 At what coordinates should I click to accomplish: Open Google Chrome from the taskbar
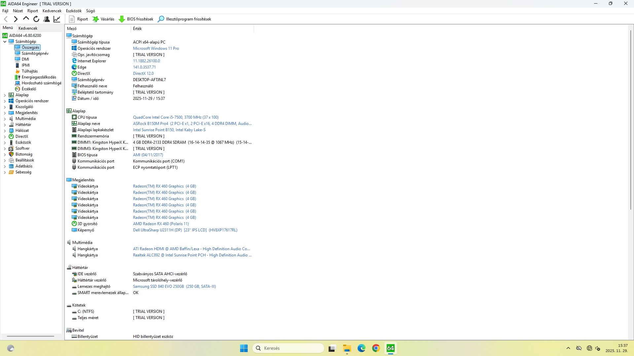pos(376,348)
